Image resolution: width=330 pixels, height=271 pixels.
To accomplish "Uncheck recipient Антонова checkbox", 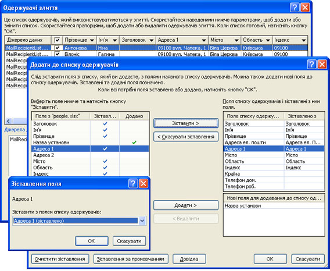I will [x=57, y=48].
